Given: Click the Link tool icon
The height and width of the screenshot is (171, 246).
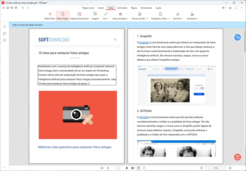Looking at the screenshot, I should point(106,14).
